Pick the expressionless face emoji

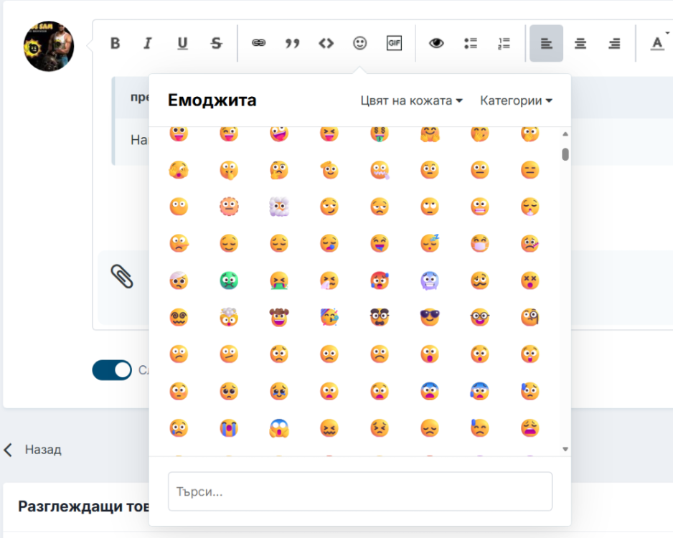coord(530,170)
